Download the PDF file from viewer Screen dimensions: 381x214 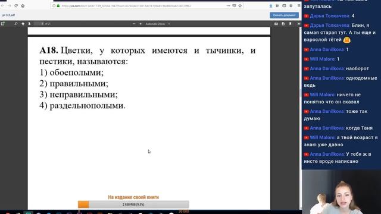click(283, 24)
